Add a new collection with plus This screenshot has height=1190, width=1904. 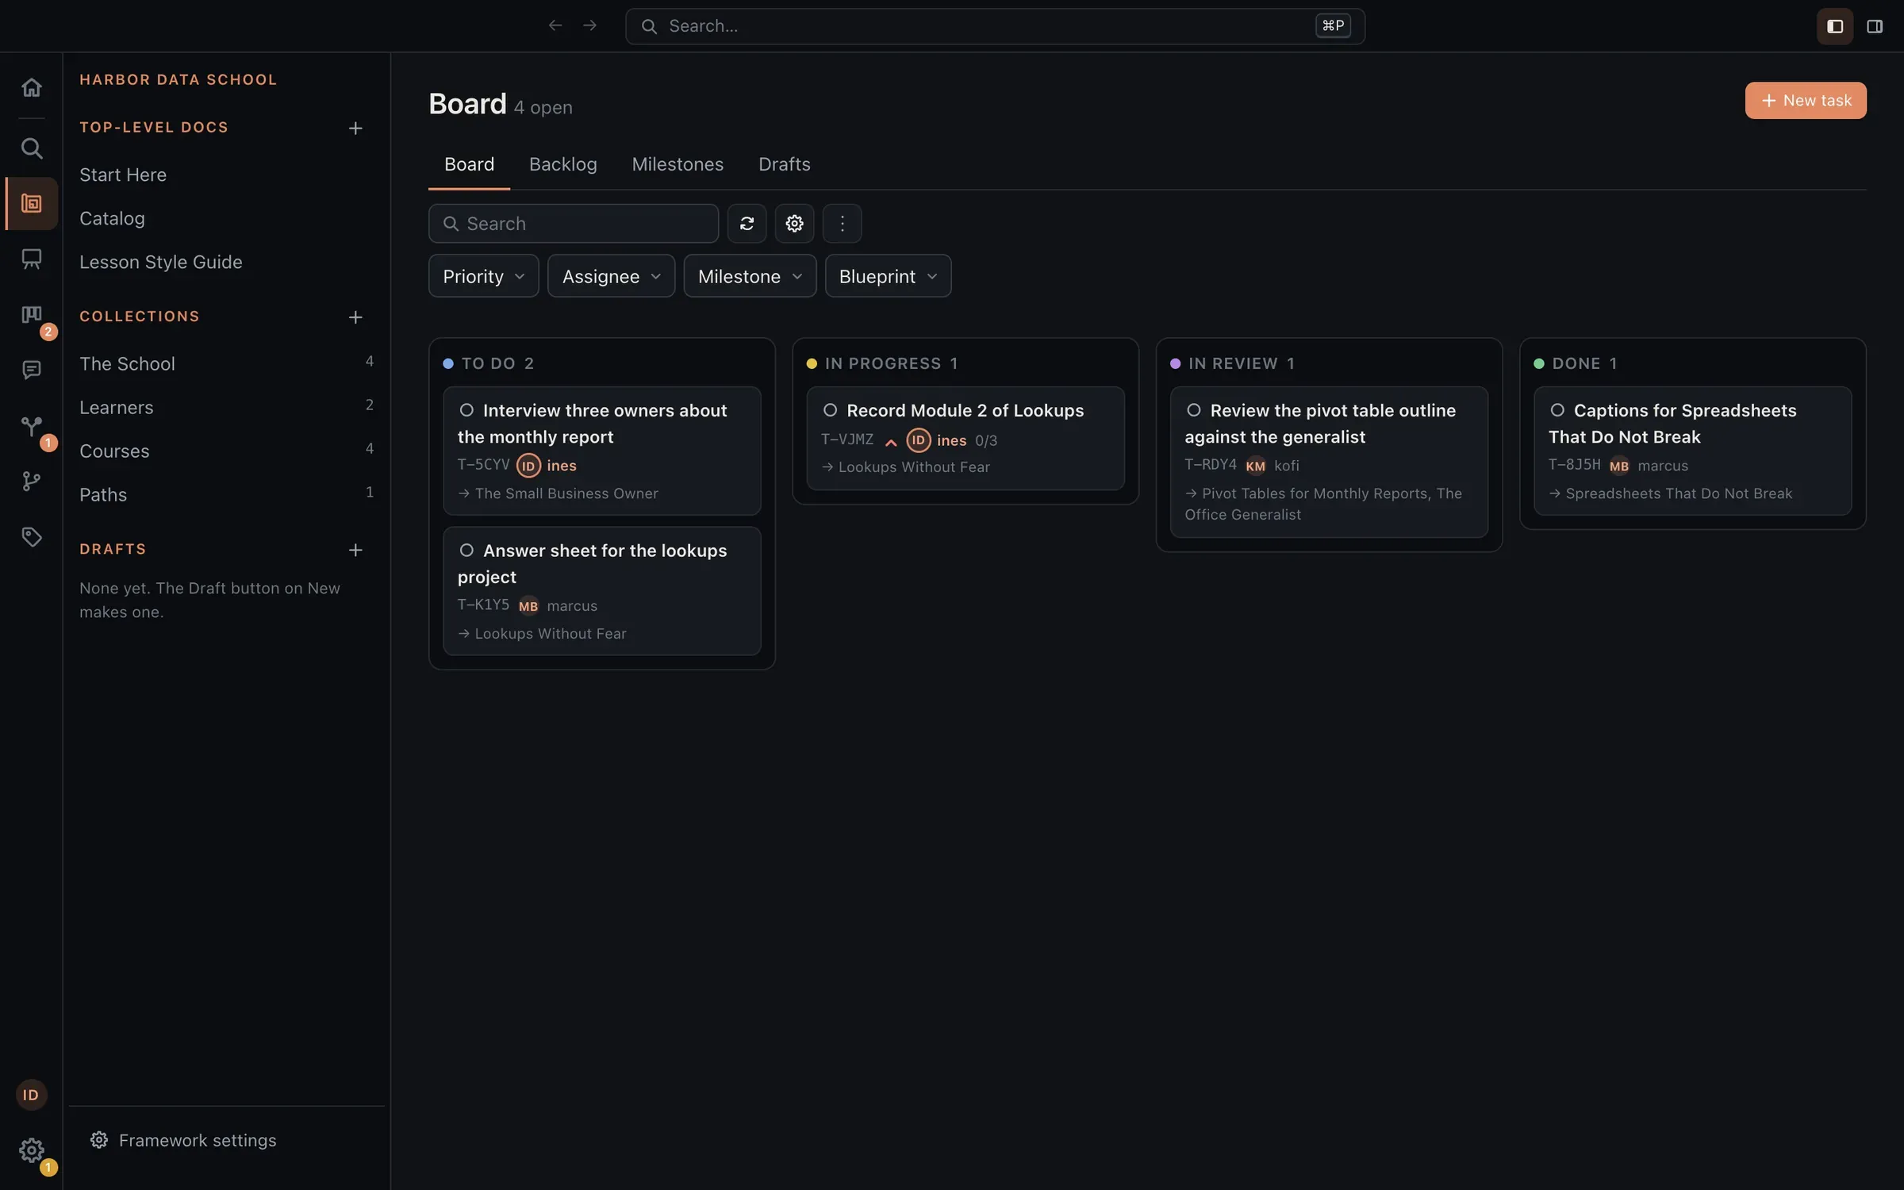click(355, 317)
